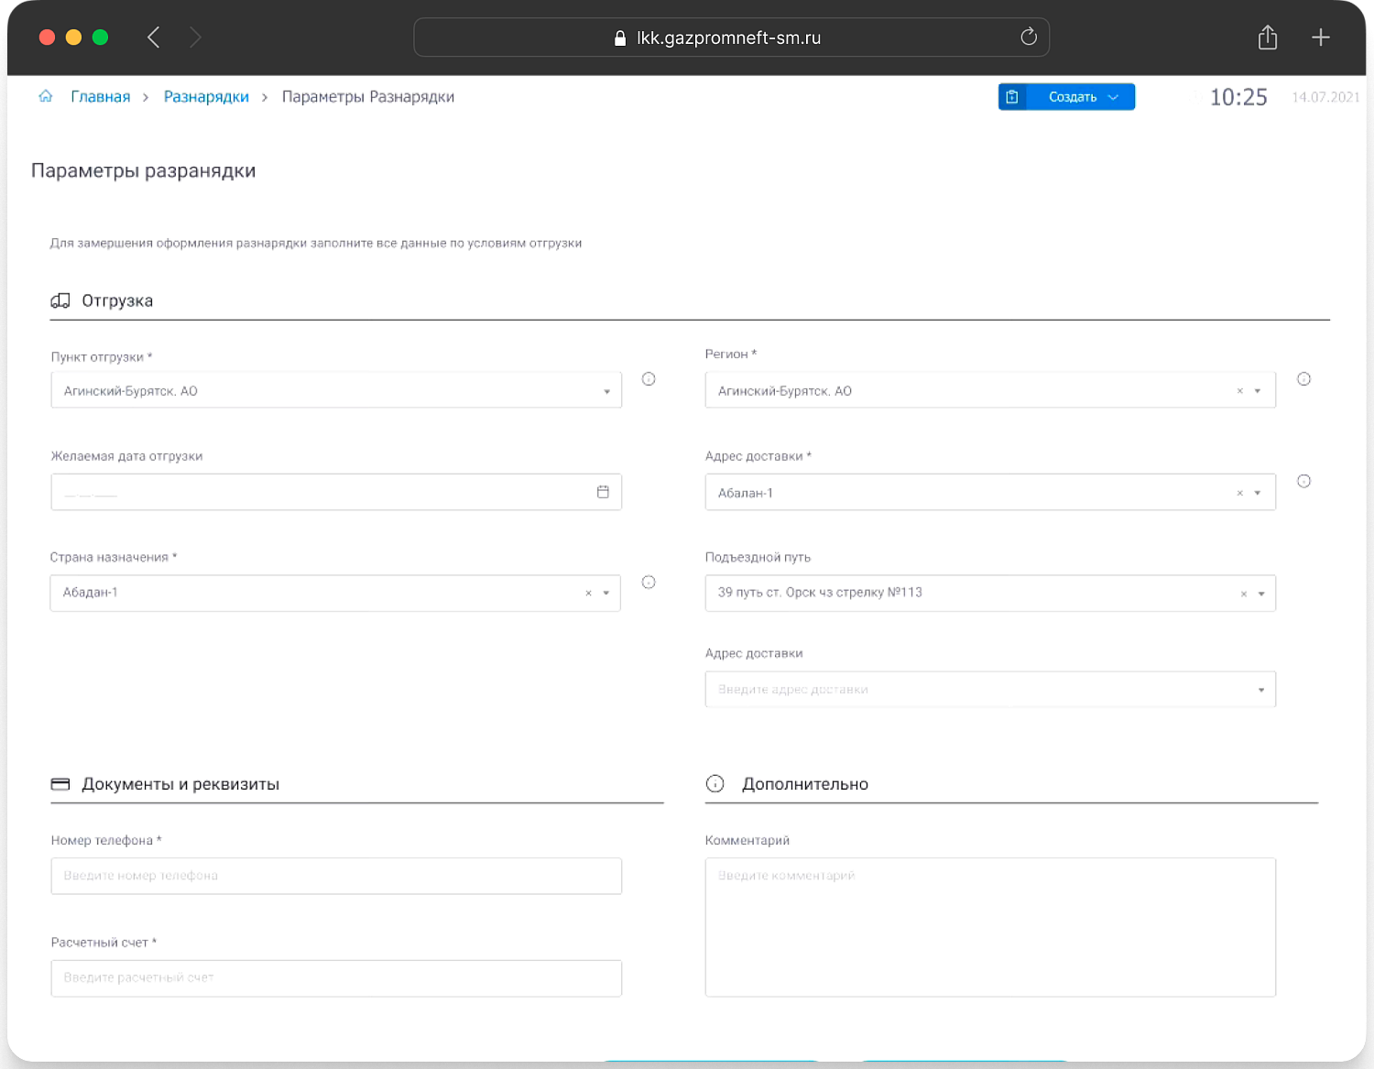Clear the Регион field selection
Screen dimensions: 1374x1069
pos(1240,391)
